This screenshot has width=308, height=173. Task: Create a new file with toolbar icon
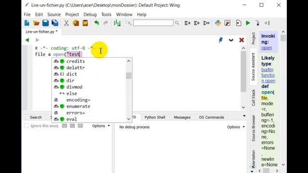click(27, 23)
